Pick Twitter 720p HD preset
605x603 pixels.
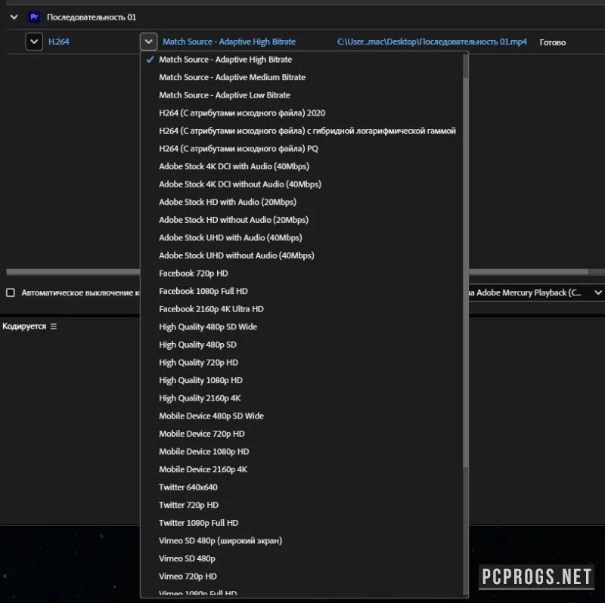[x=302, y=505]
